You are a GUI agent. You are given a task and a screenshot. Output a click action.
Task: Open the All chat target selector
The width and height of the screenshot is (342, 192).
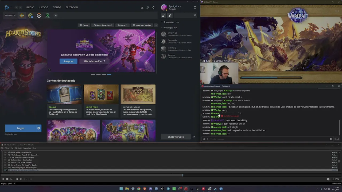[x=205, y=139]
